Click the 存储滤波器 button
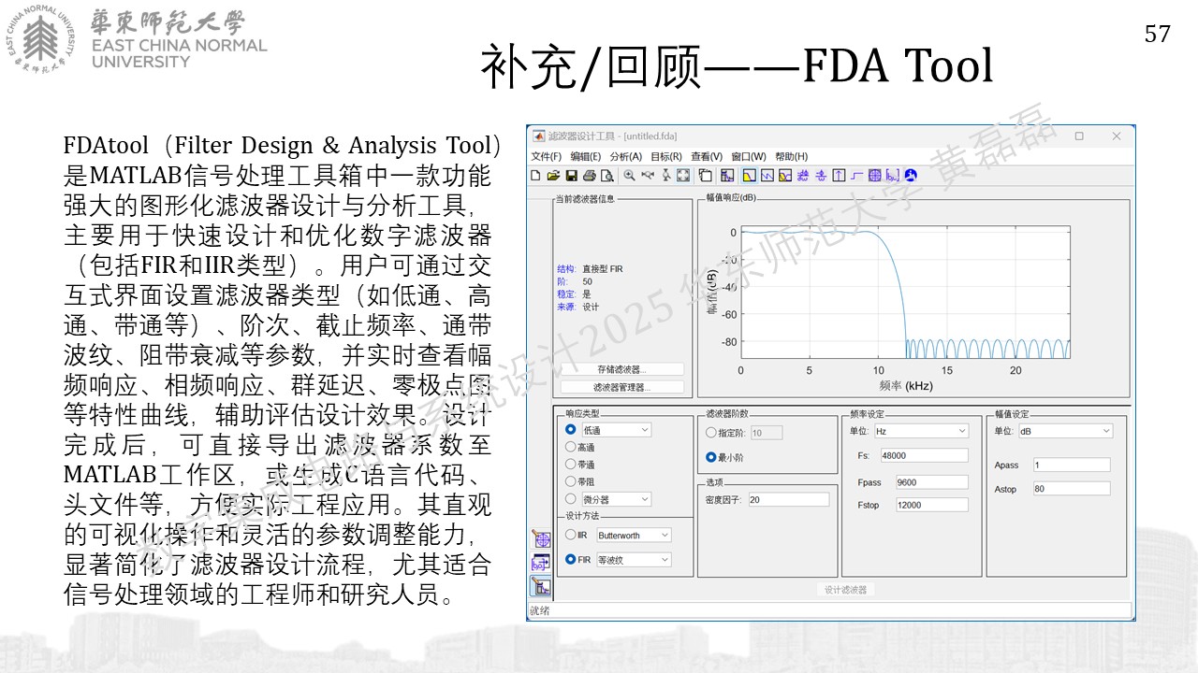1198x673 pixels. pos(622,369)
